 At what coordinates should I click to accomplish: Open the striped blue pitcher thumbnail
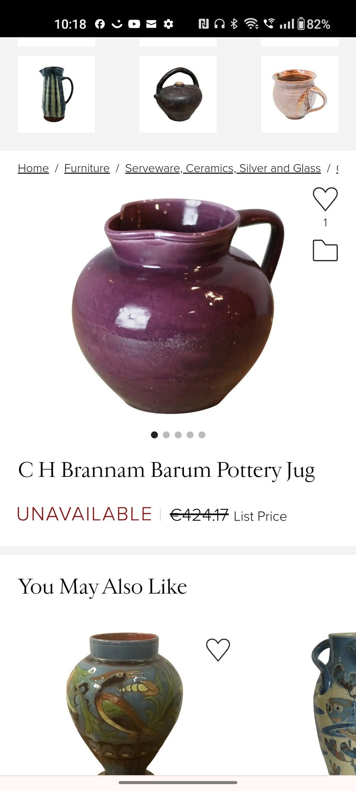click(56, 94)
